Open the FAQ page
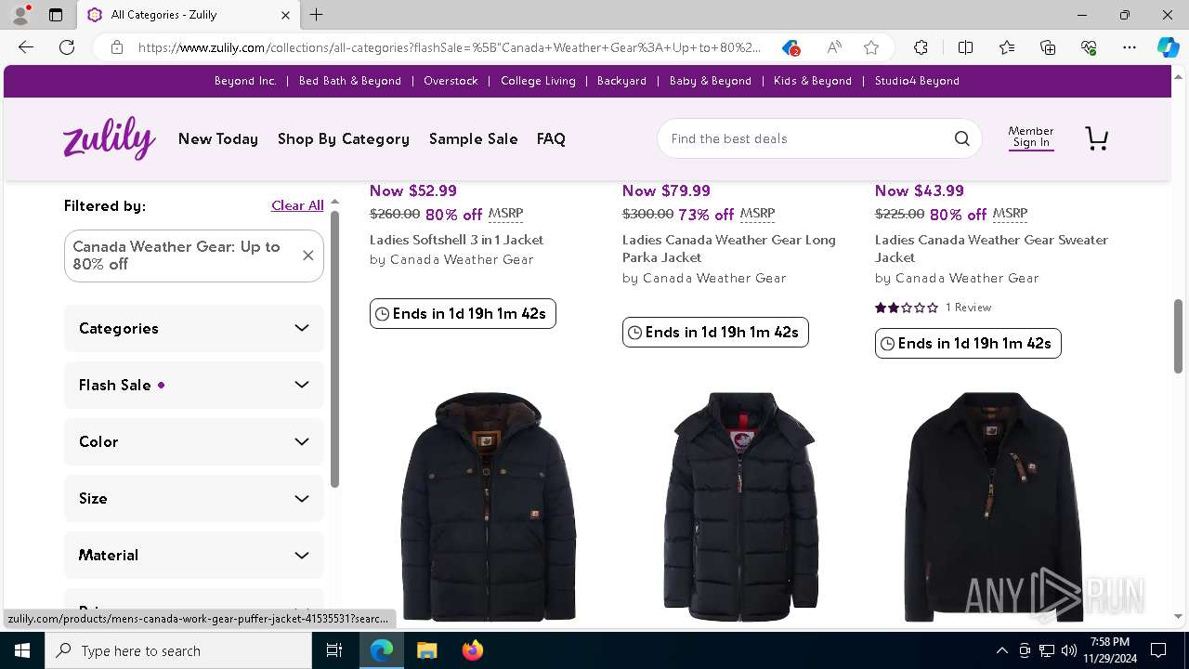Viewport: 1189px width, 669px height. tap(551, 138)
